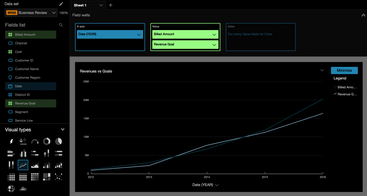The width and height of the screenshot is (367, 196).
Task: Select the tree map visual type
Action: [47, 177]
